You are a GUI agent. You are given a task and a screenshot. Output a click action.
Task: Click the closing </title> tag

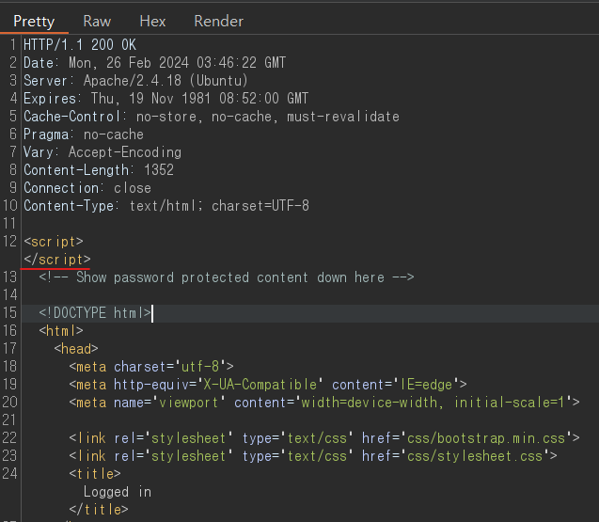click(99, 510)
